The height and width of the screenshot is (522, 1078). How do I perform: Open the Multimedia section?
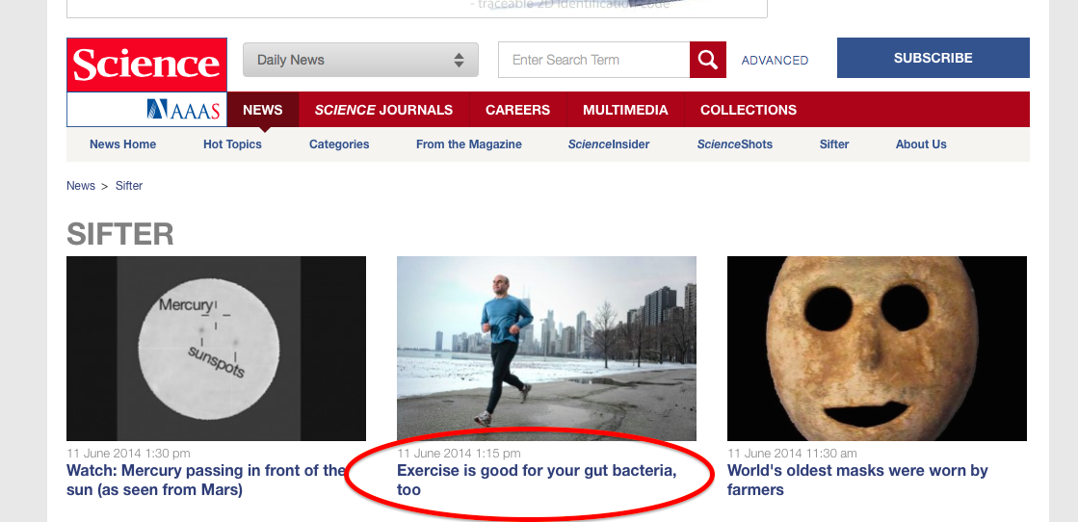(x=625, y=110)
